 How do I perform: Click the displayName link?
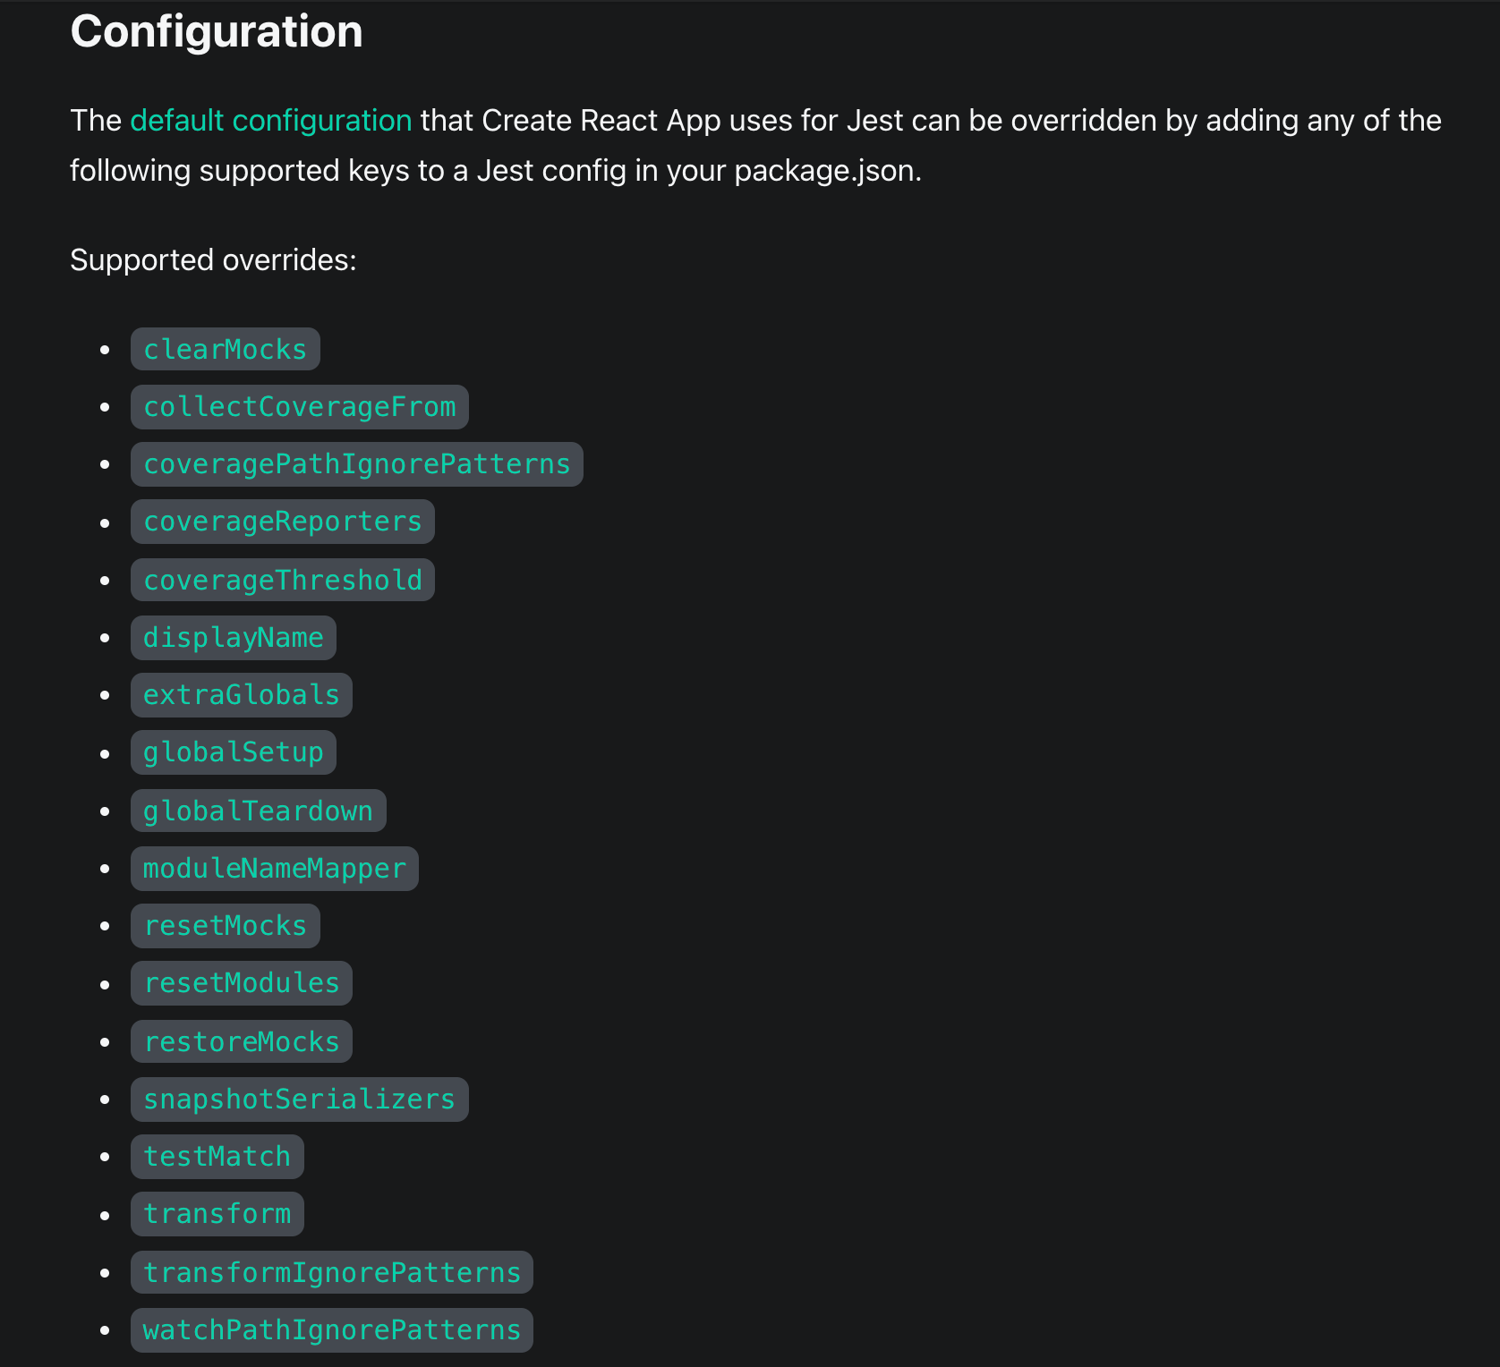point(234,638)
